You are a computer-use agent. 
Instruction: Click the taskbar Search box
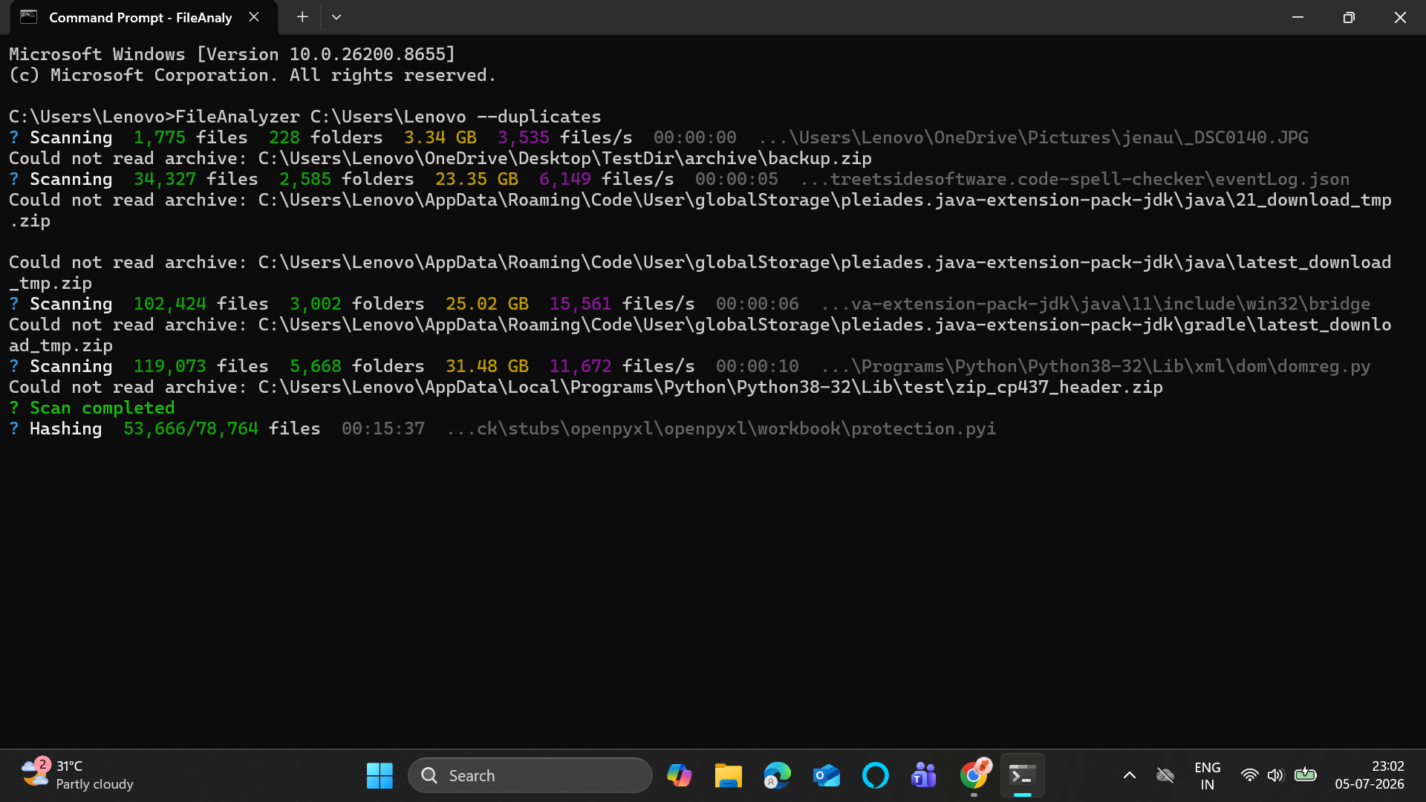click(x=530, y=775)
